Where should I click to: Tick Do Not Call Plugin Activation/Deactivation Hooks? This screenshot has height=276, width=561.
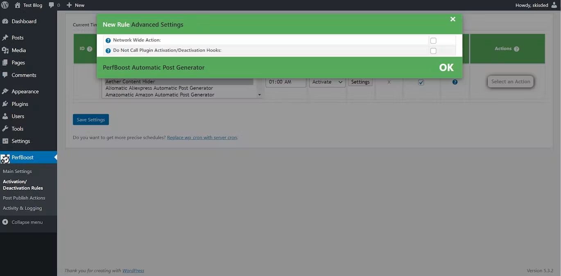click(433, 51)
